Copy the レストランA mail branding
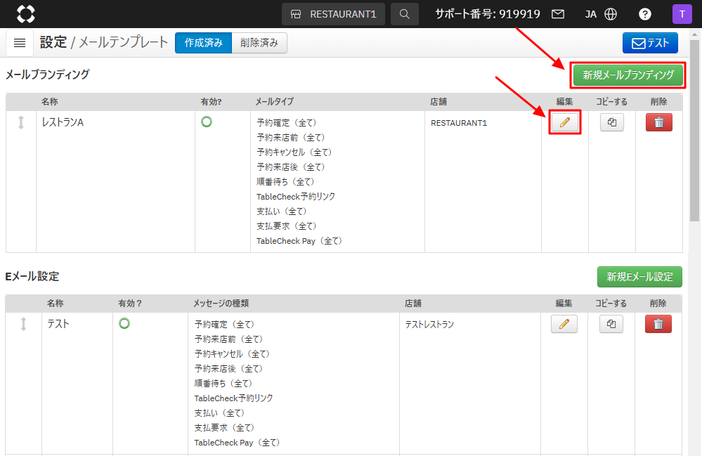Viewport: 702px width, 456px height. [611, 122]
